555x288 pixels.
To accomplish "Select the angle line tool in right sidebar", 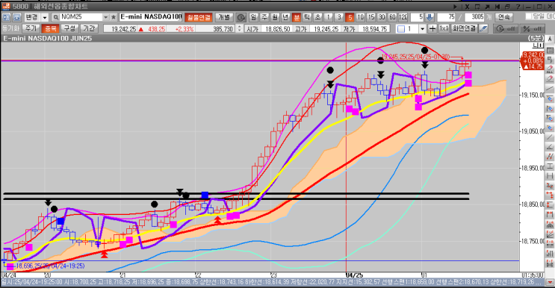I will pos(550,147).
